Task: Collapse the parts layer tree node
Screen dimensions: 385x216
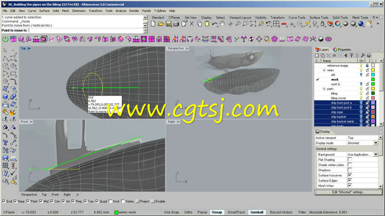Action: pos(324,89)
